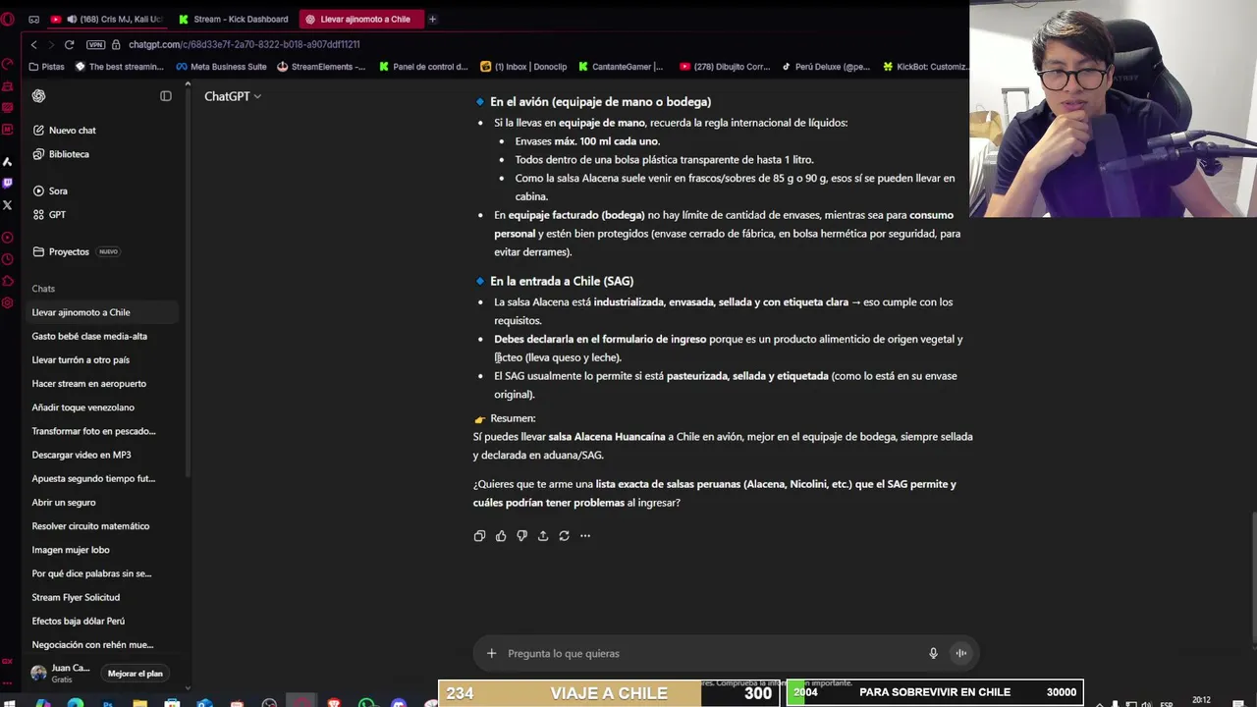Toggle the VPN badge in address bar

point(95,44)
